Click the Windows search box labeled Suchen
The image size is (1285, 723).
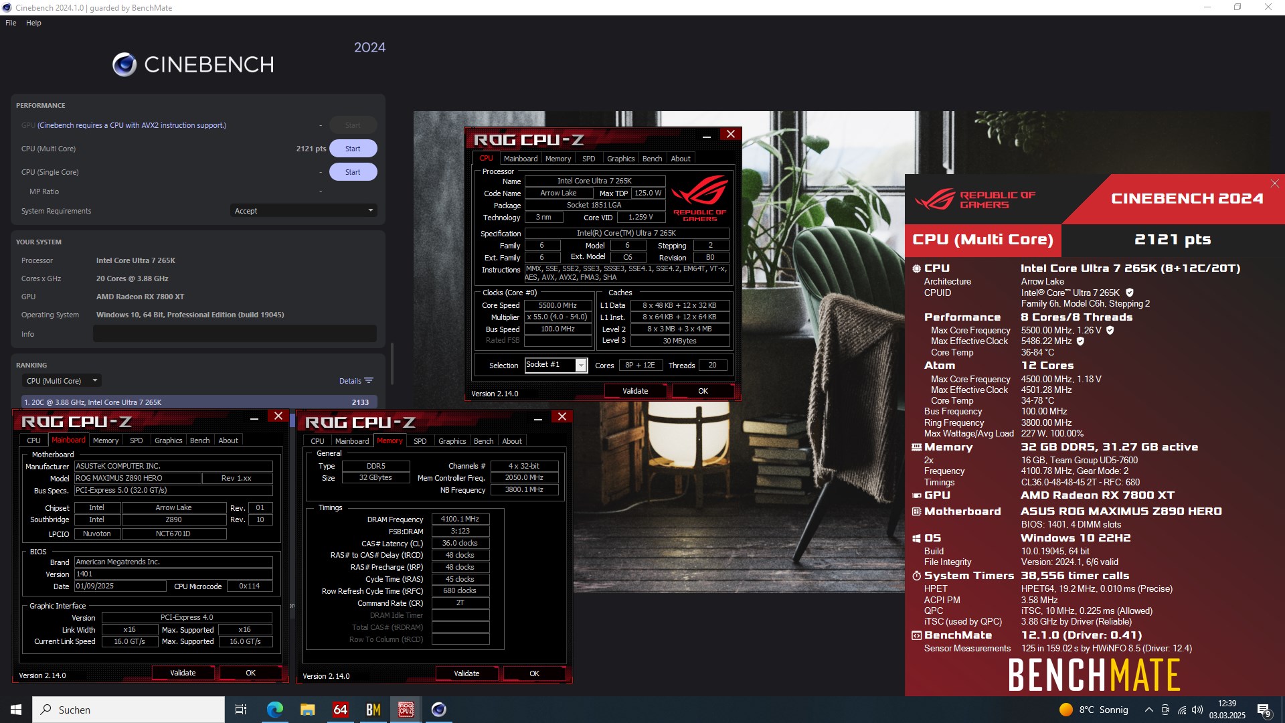click(x=128, y=710)
